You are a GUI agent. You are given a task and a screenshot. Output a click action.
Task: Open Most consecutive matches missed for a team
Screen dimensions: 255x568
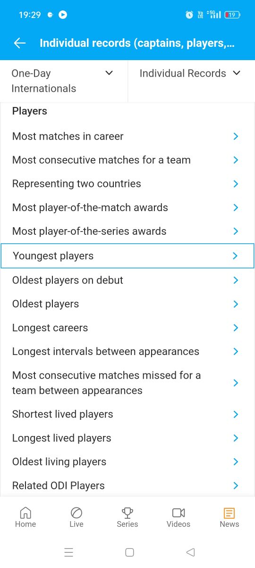point(127,383)
